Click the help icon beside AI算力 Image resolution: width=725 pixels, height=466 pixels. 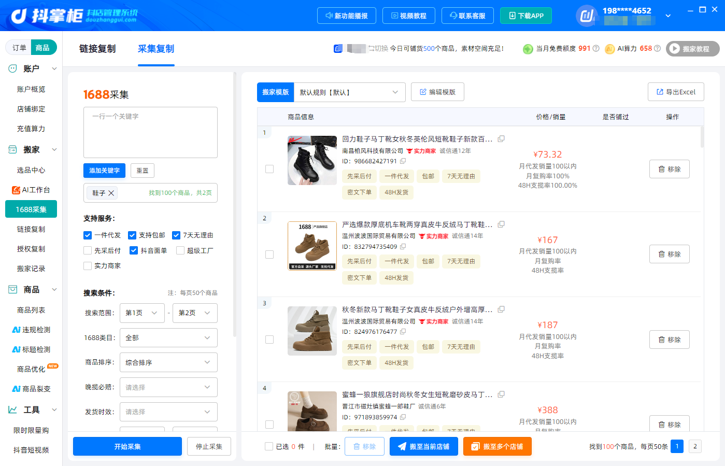click(657, 48)
